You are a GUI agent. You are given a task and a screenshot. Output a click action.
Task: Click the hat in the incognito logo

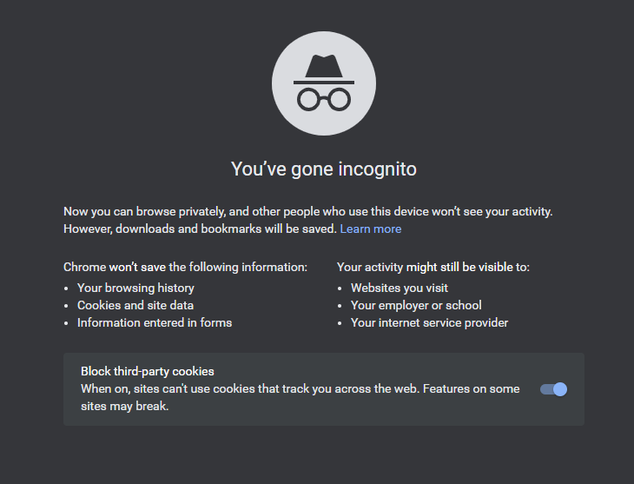click(x=323, y=68)
